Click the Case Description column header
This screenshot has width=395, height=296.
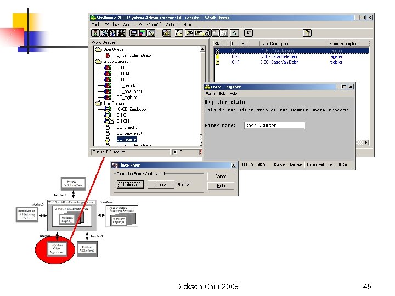pyautogui.click(x=294, y=44)
